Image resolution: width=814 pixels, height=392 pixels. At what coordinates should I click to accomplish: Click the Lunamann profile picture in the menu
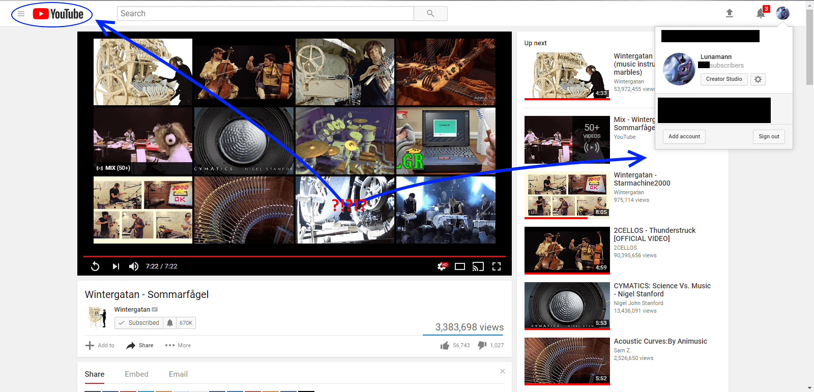679,69
